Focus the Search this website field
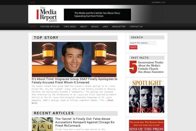 pos(142,43)
